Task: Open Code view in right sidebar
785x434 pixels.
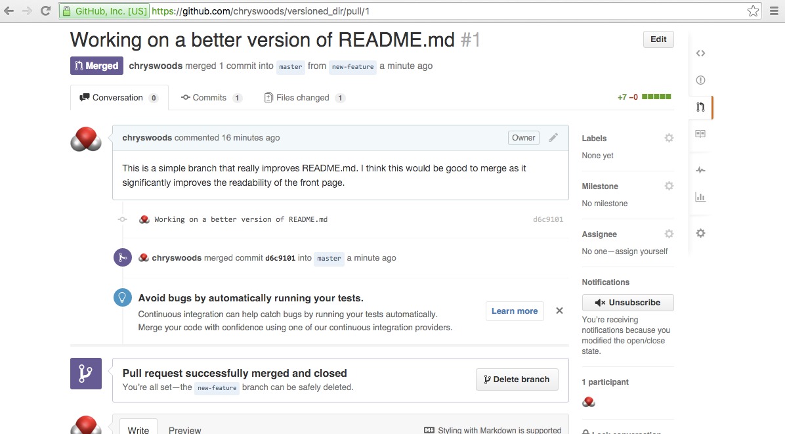Action: pos(700,53)
